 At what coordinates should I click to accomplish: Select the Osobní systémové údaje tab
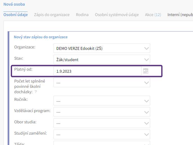coord(117,15)
